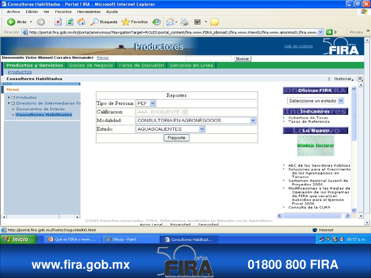The image size is (371, 278).
Task: Click Cobertura de Tasas link
Action: pyautogui.click(x=308, y=118)
